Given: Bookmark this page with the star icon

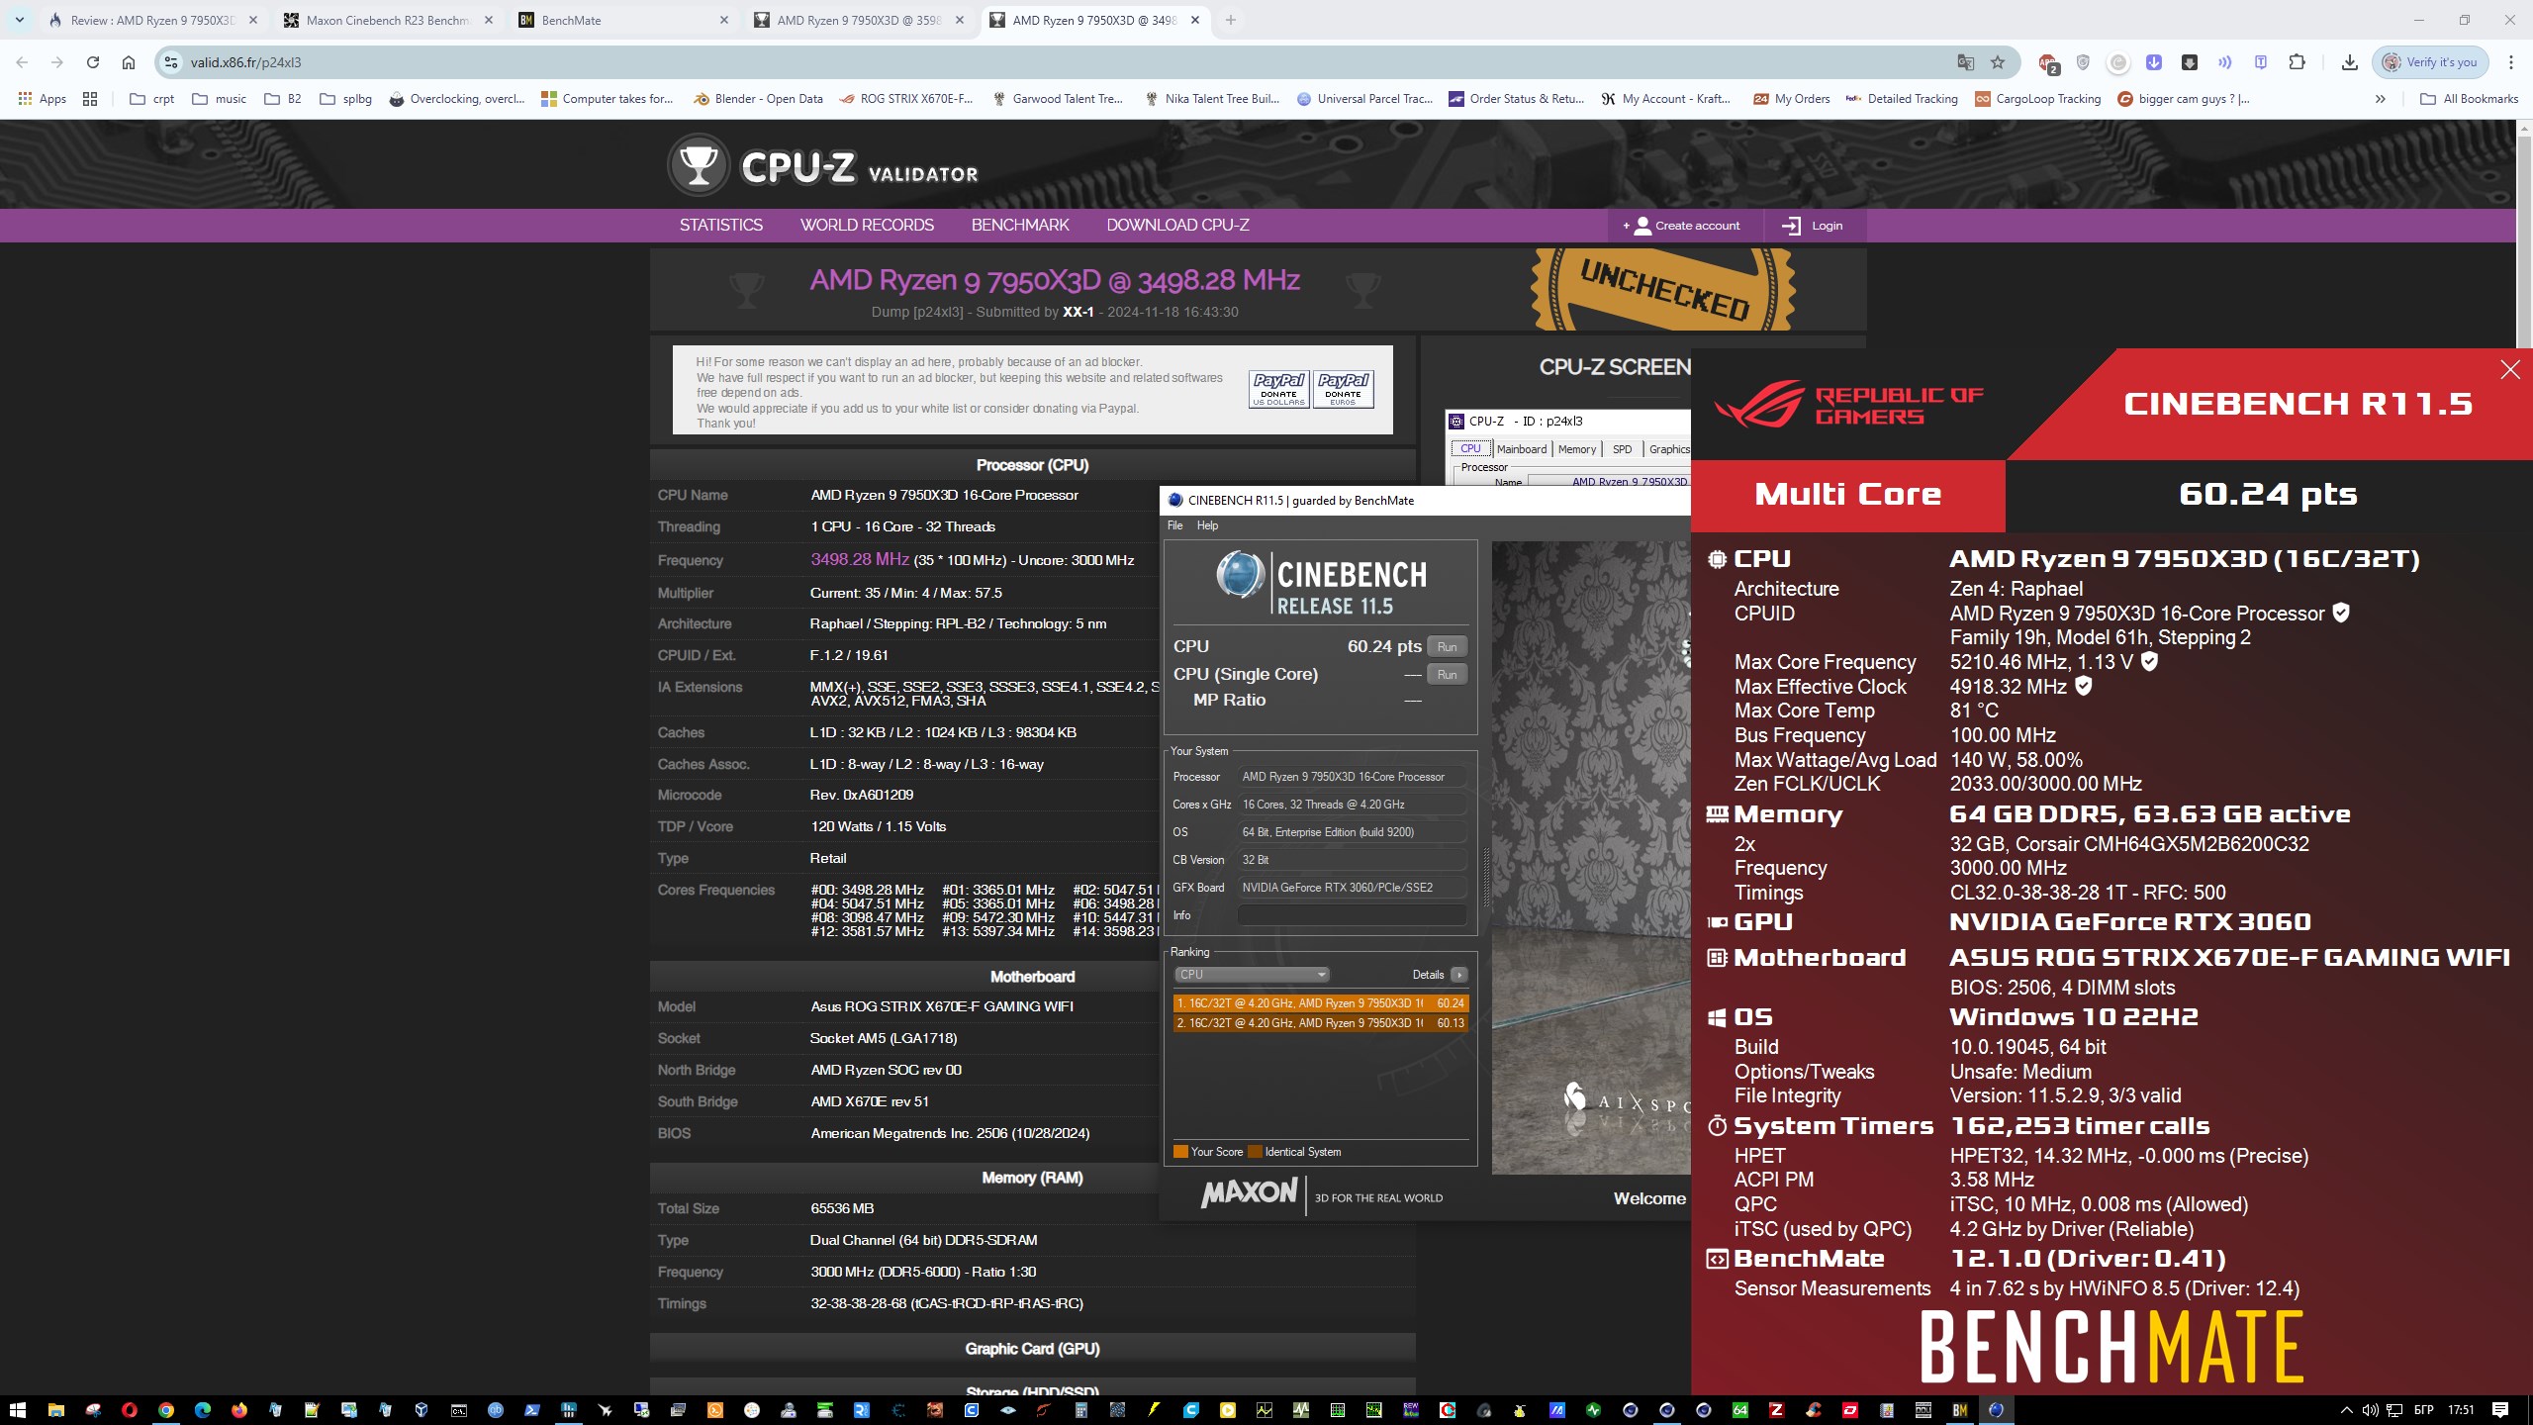Looking at the screenshot, I should click(x=1998, y=62).
